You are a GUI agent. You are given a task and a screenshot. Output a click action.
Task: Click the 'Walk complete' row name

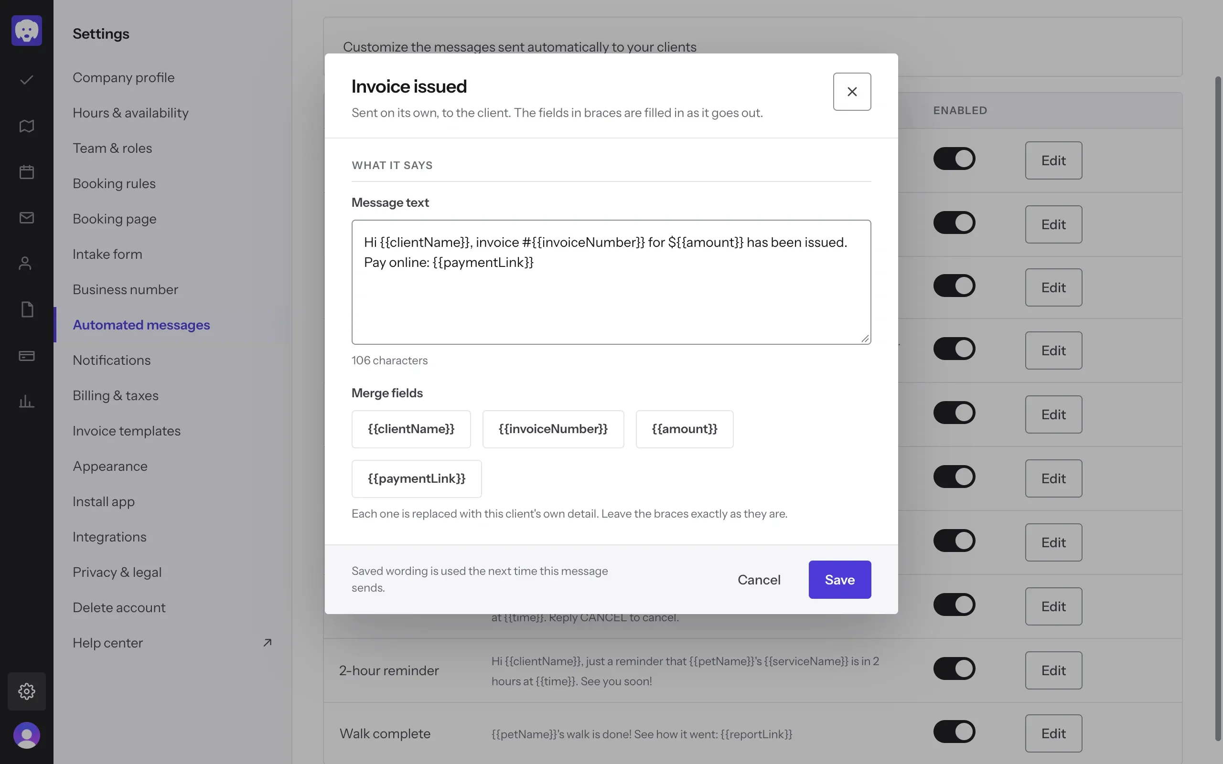(x=385, y=734)
